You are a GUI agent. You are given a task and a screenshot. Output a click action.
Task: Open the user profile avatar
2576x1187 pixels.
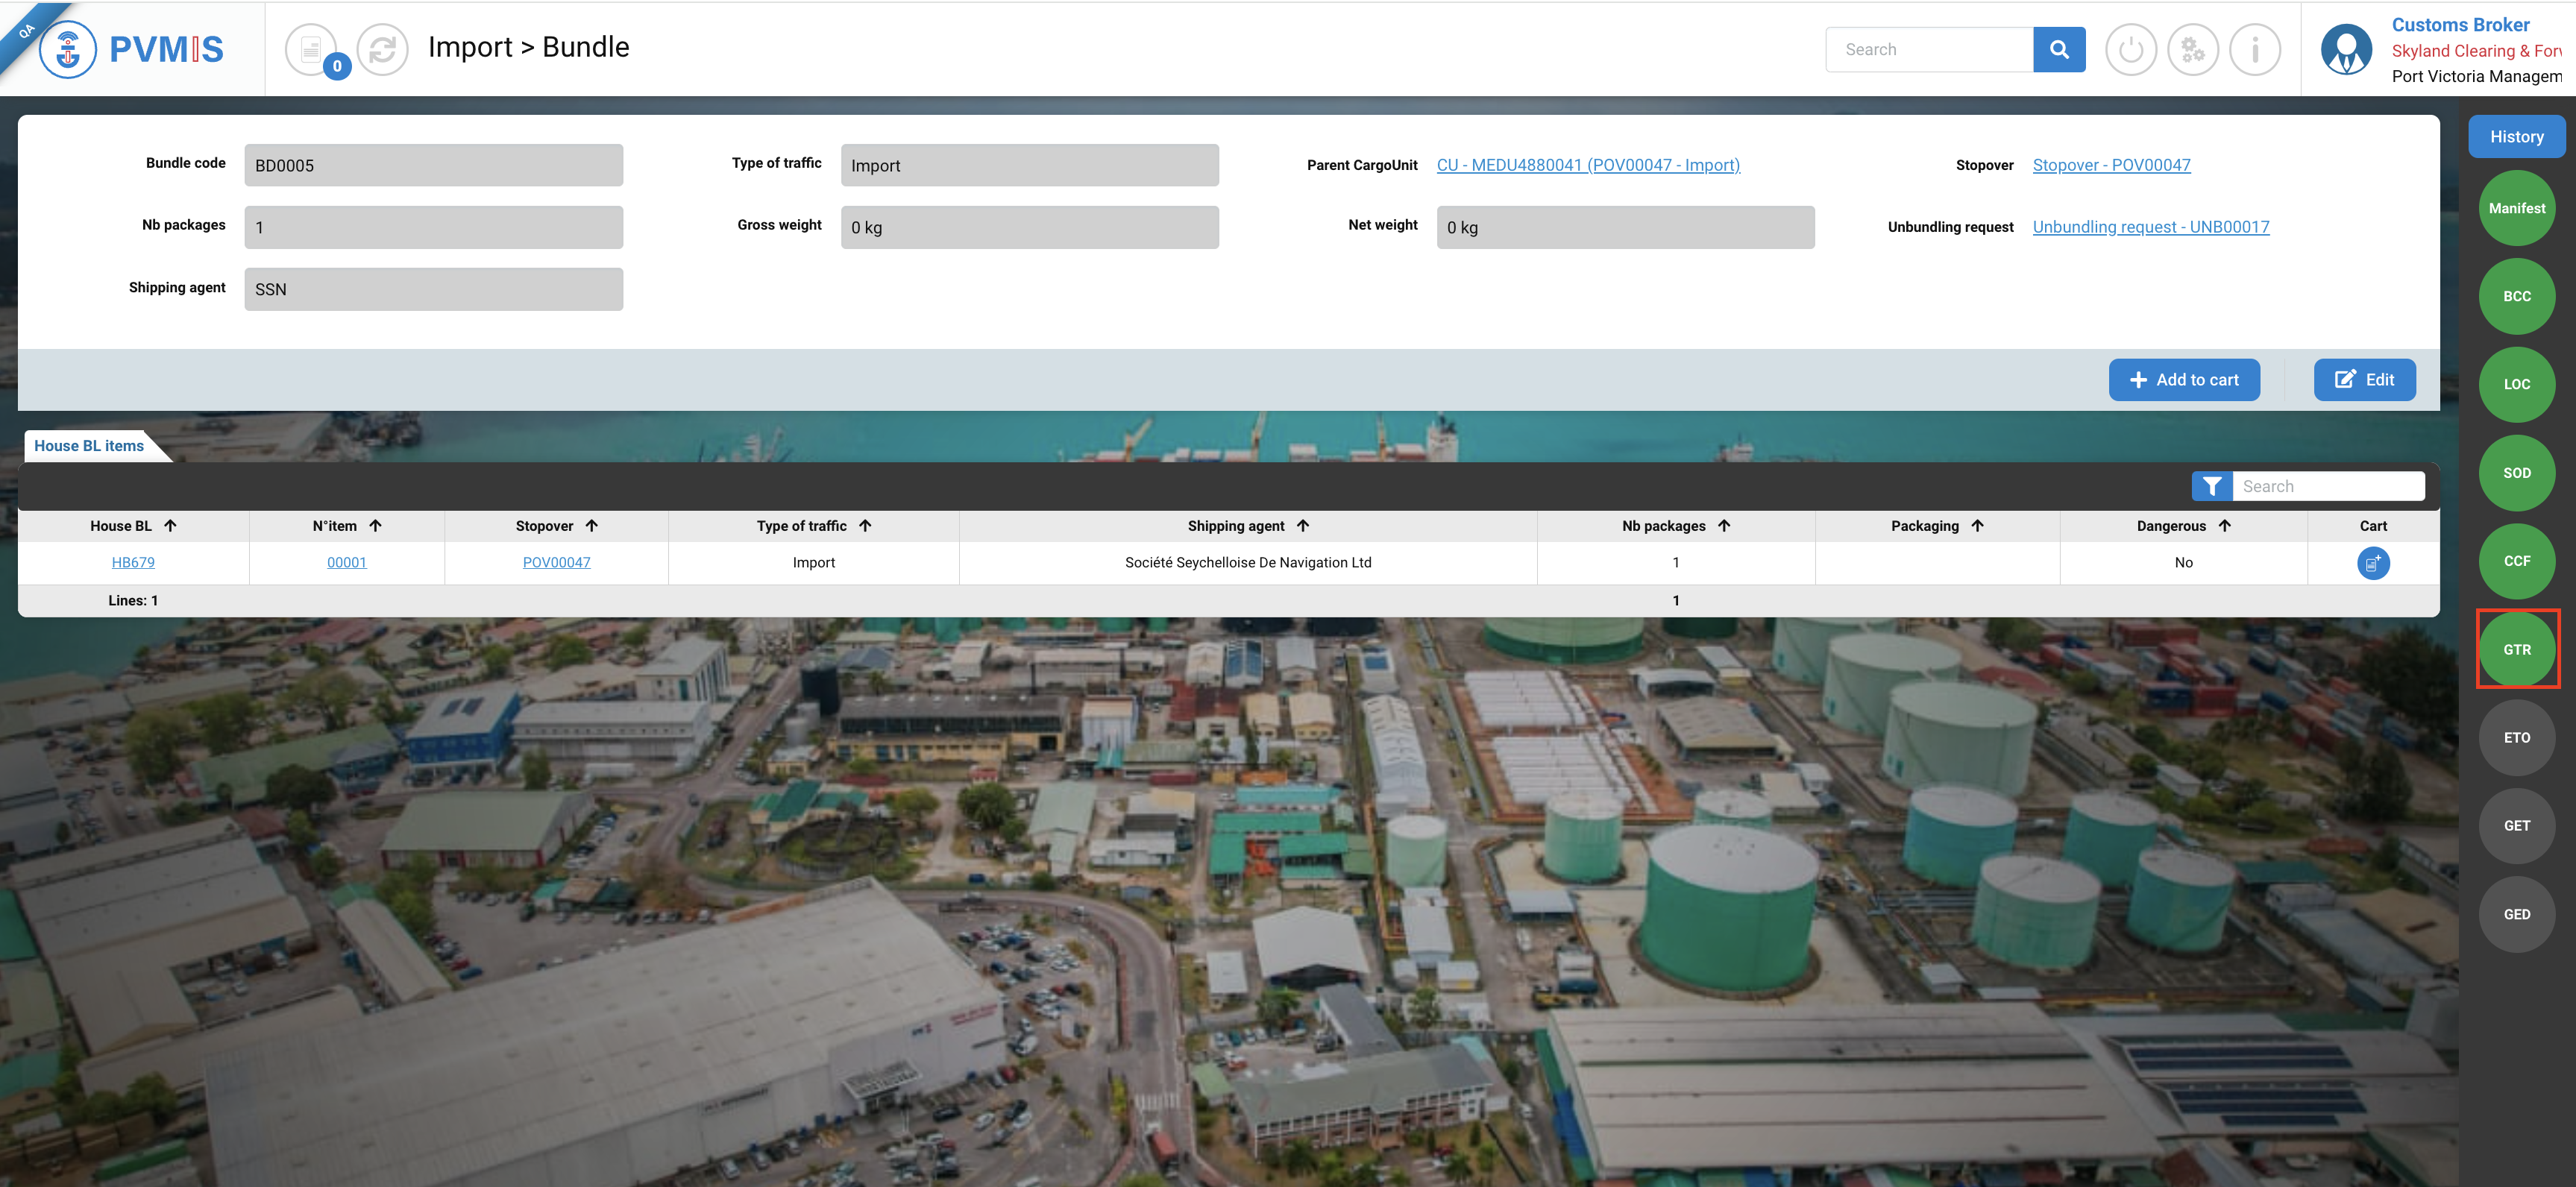click(2346, 49)
